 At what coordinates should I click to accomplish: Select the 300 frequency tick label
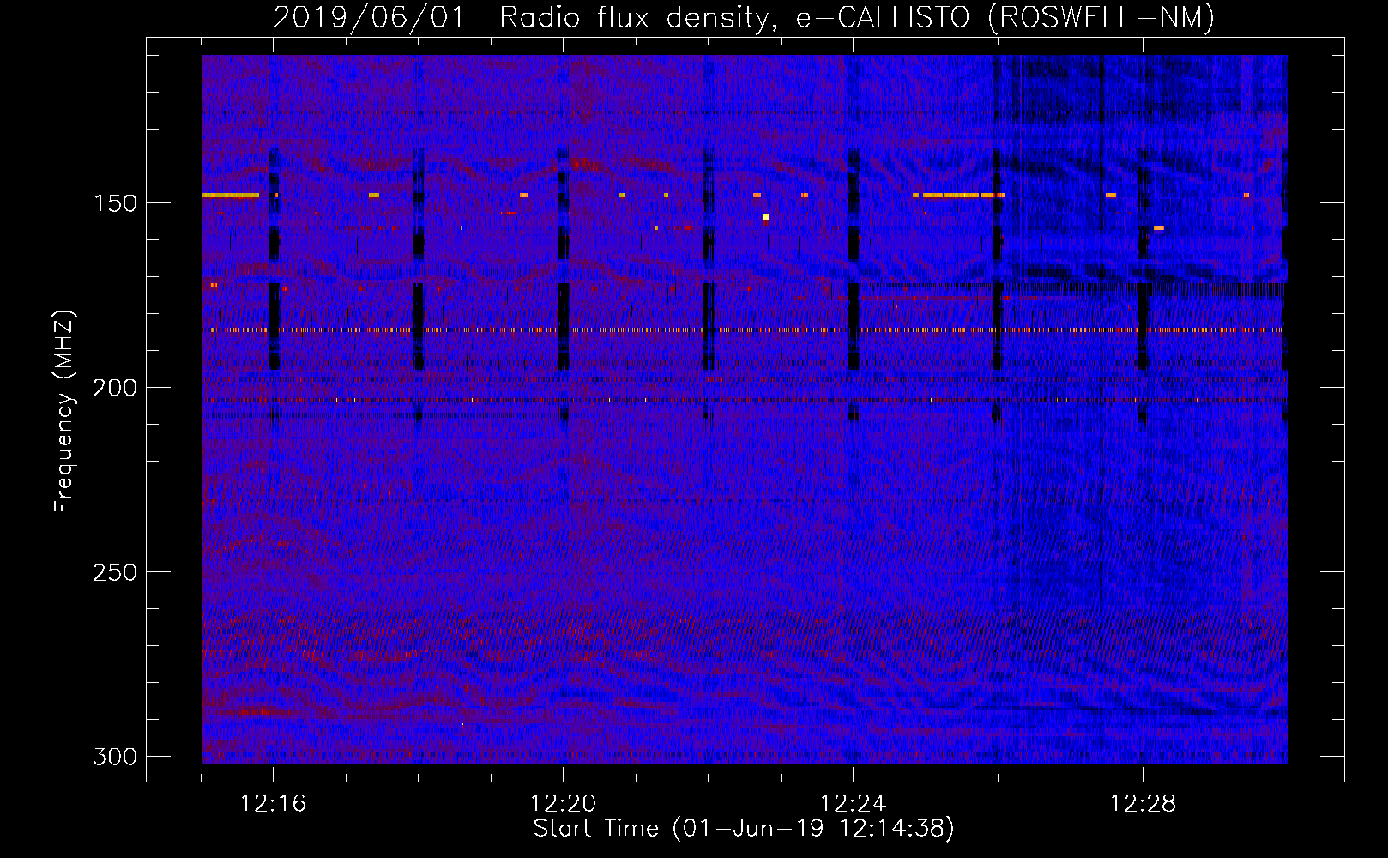[115, 757]
